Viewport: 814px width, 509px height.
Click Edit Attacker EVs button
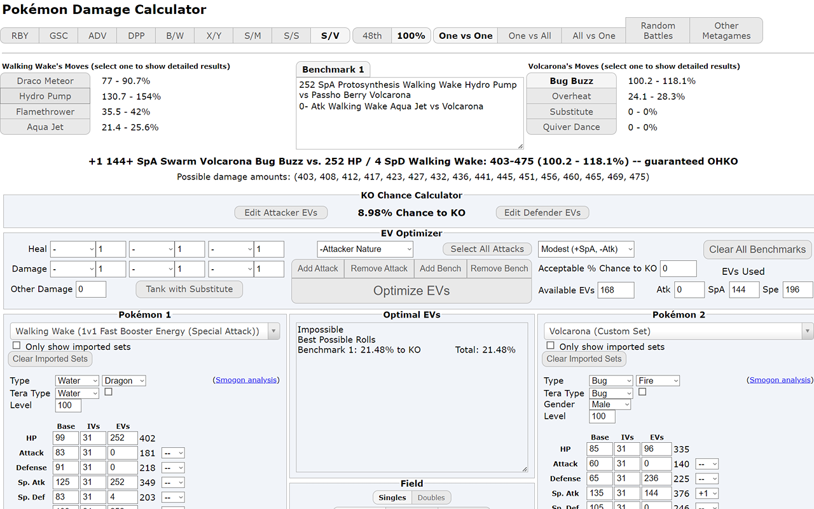pyautogui.click(x=280, y=213)
